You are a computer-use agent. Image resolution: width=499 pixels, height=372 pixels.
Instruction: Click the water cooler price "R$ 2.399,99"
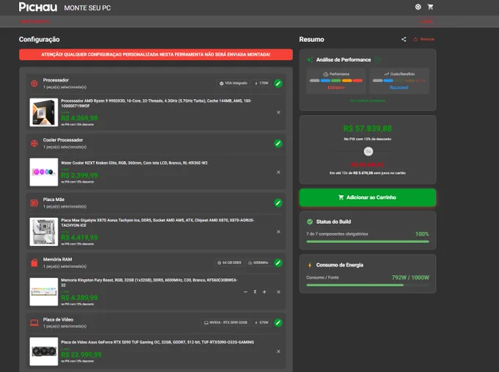click(79, 175)
